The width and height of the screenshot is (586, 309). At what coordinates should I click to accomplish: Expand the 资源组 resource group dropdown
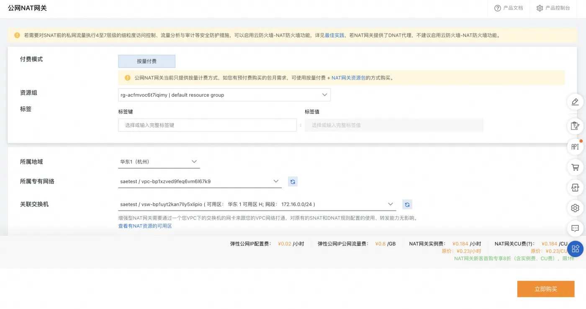tap(224, 95)
